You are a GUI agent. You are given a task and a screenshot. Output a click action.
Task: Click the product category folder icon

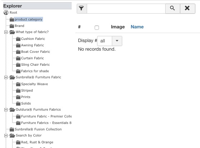coord(12,19)
